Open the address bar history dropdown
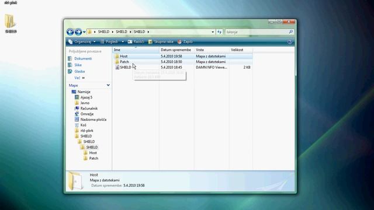 213,32
